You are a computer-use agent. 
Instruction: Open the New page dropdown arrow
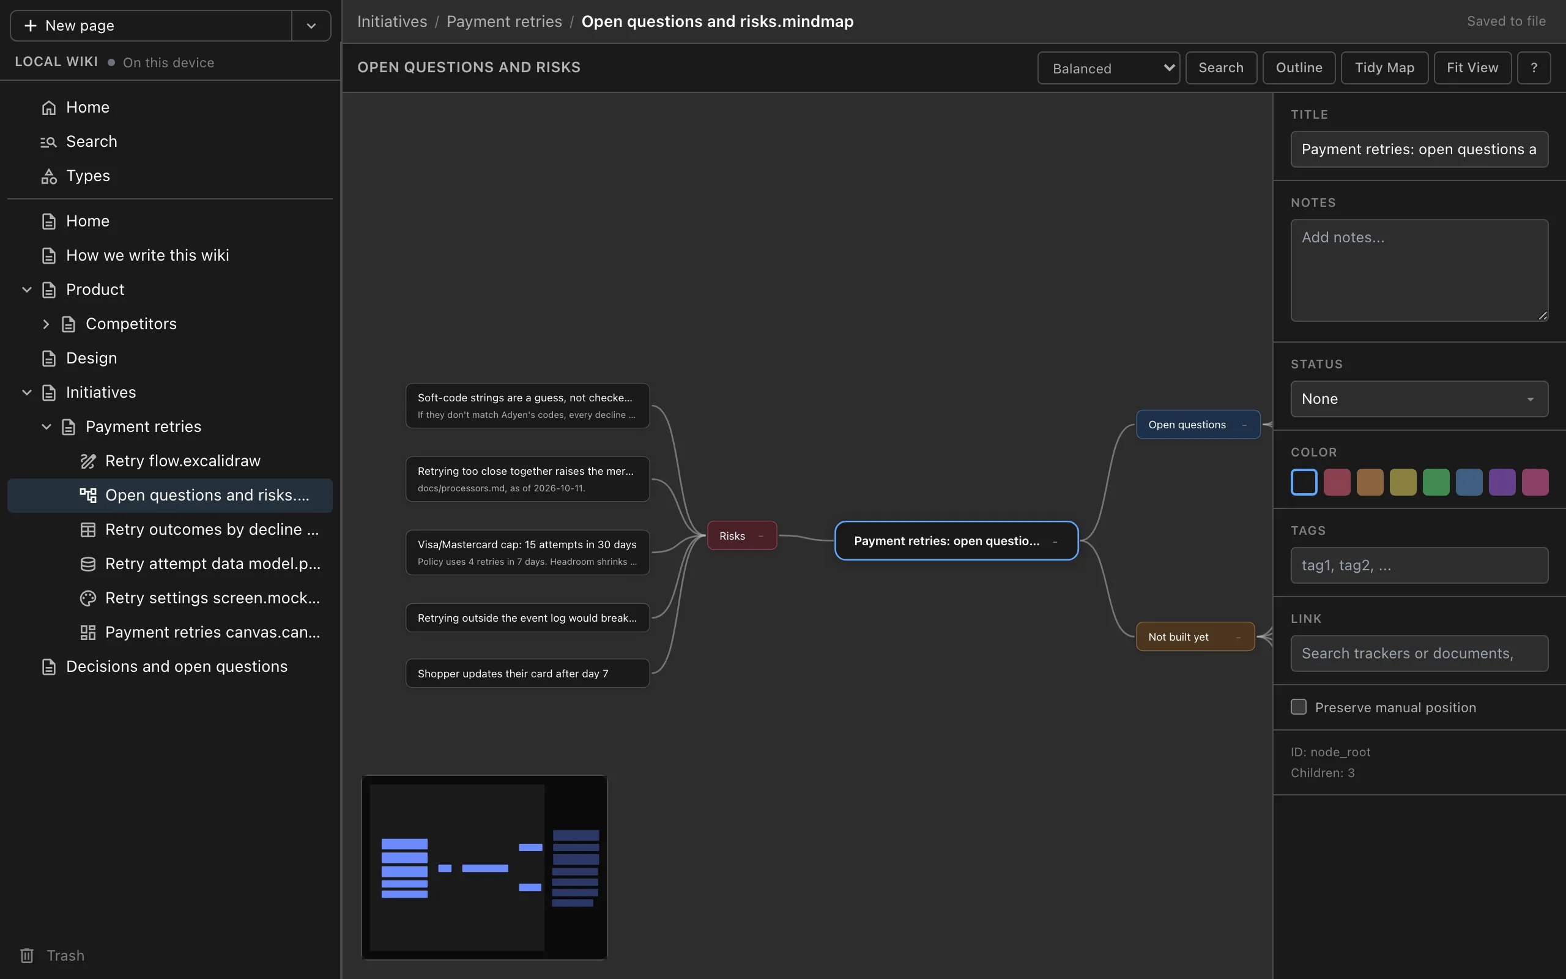[311, 26]
